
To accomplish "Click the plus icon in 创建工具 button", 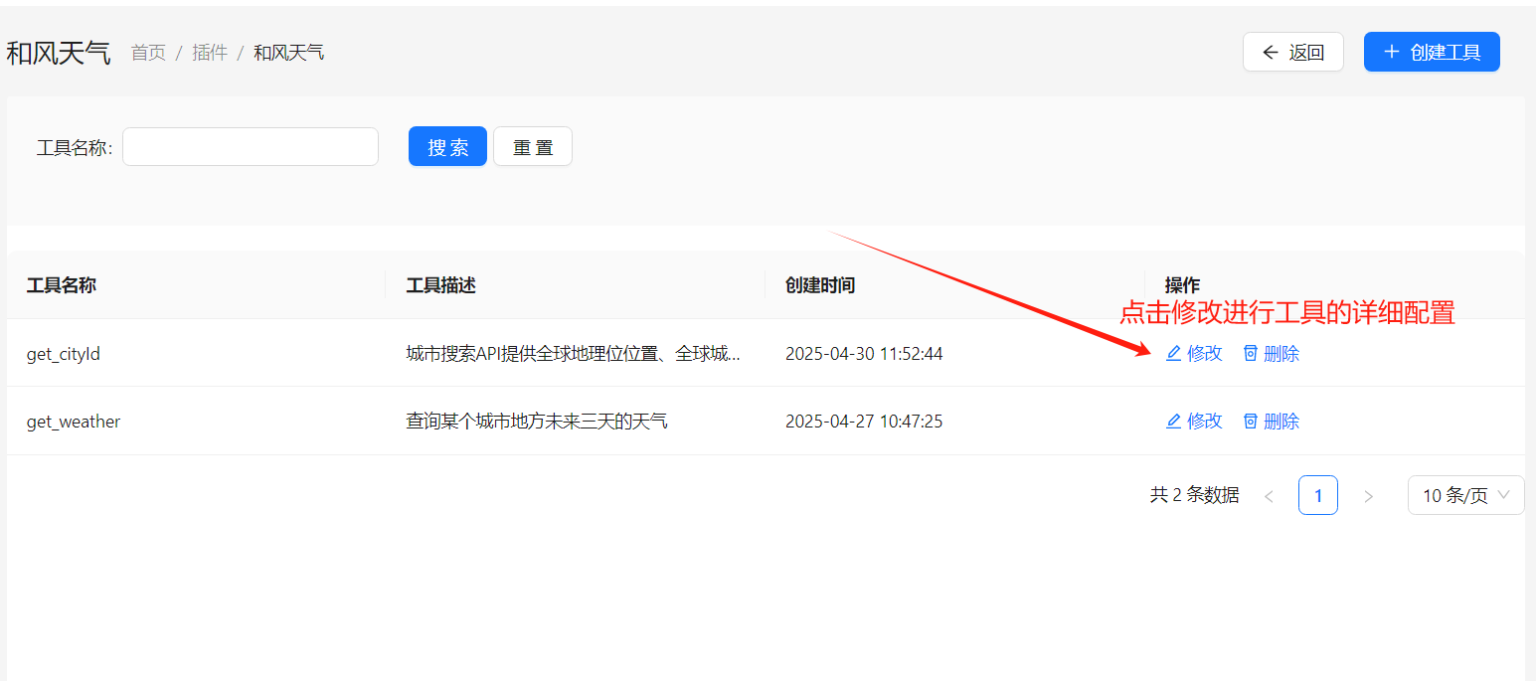I will (x=1392, y=52).
